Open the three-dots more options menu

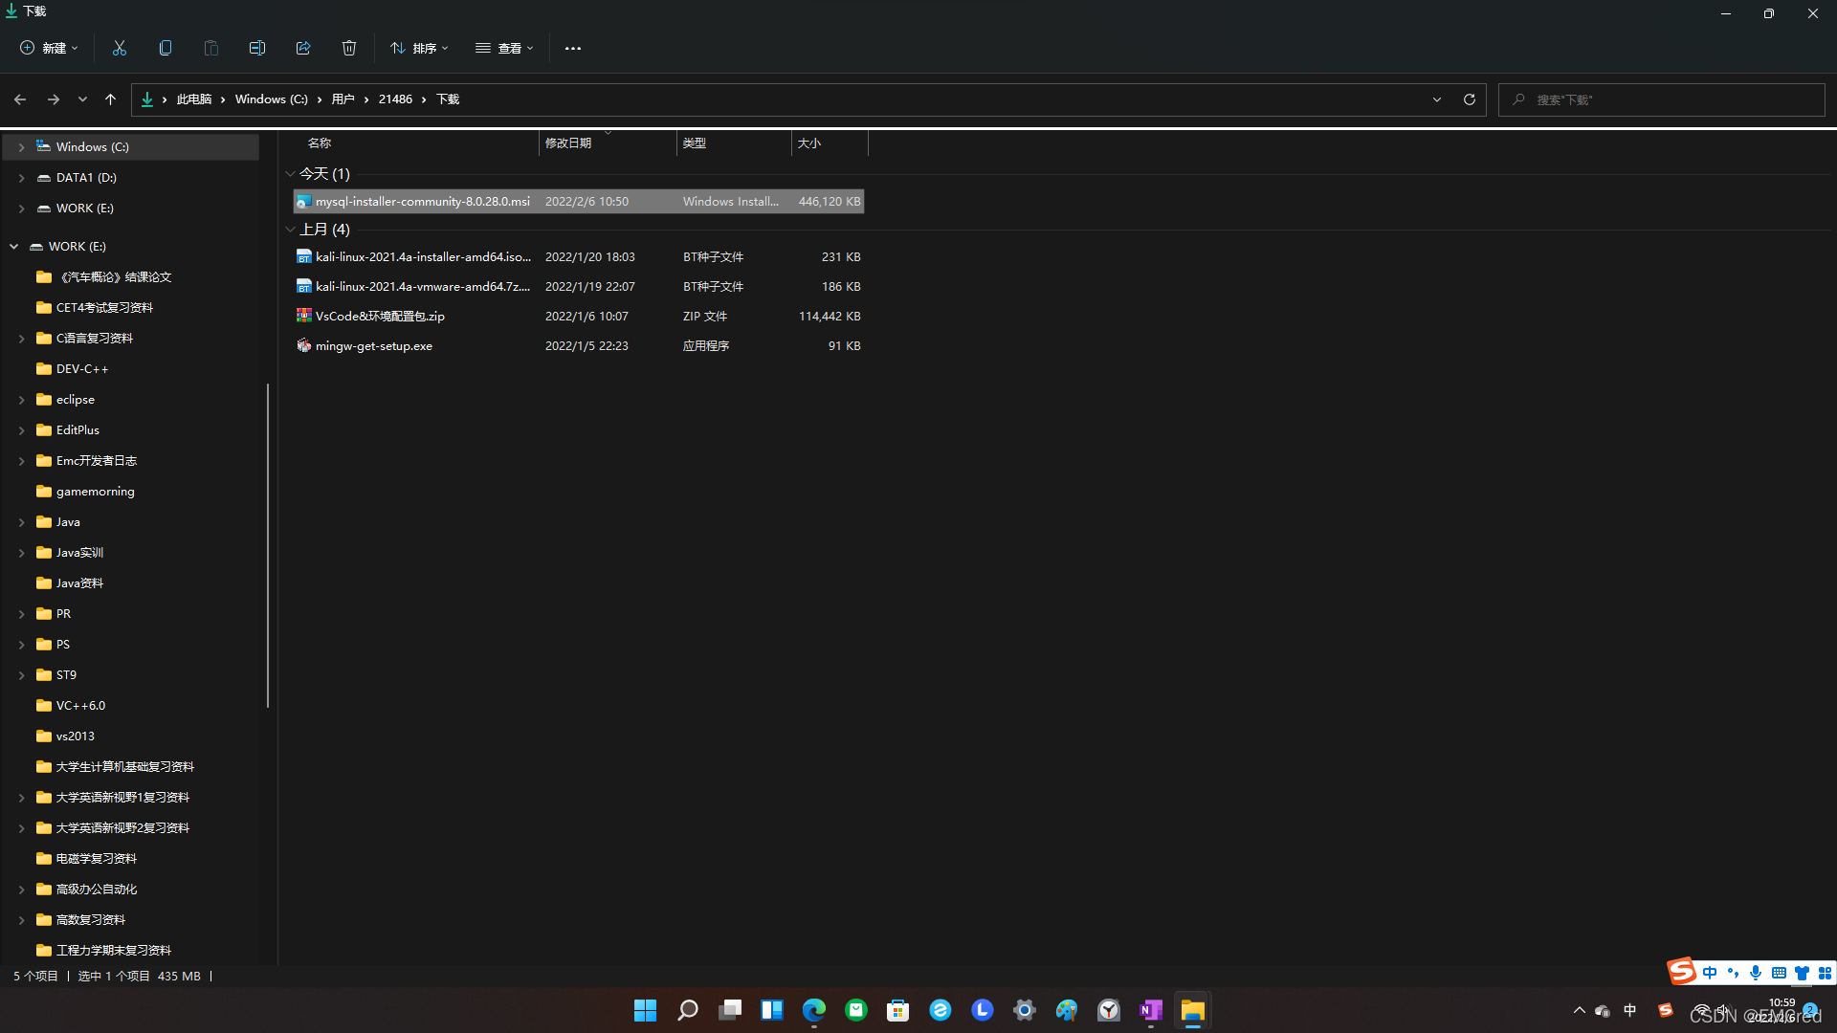point(572,48)
